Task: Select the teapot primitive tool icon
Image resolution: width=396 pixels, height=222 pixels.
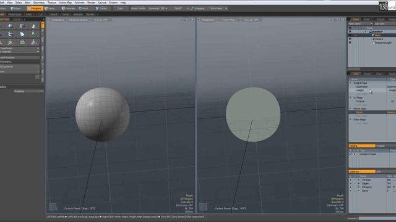Action: 11,34
